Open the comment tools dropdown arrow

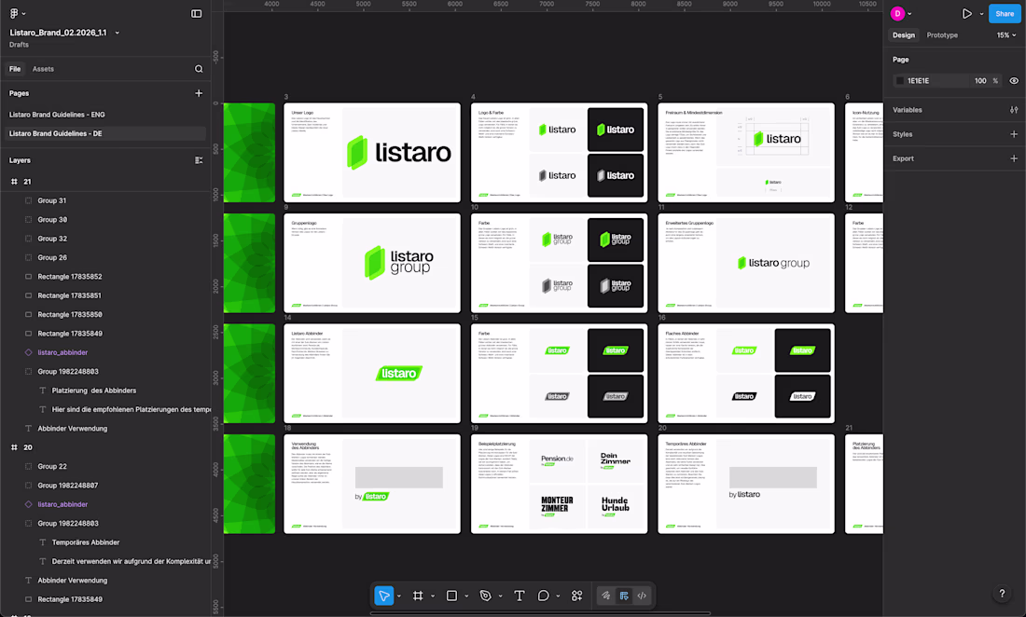point(558,596)
